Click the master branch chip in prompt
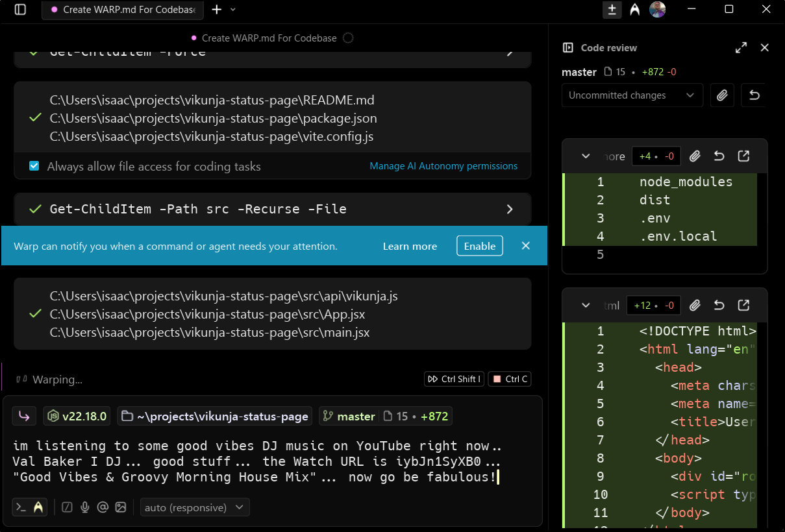The height and width of the screenshot is (532, 785). pos(349,417)
